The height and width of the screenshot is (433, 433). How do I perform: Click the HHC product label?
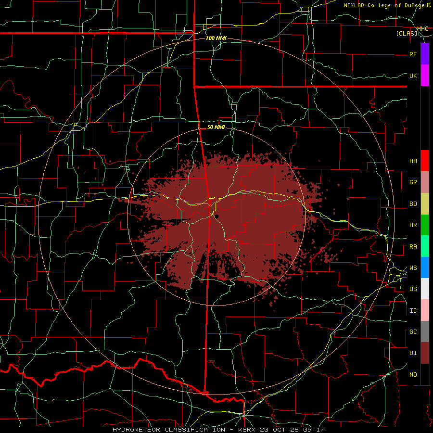coord(422,28)
